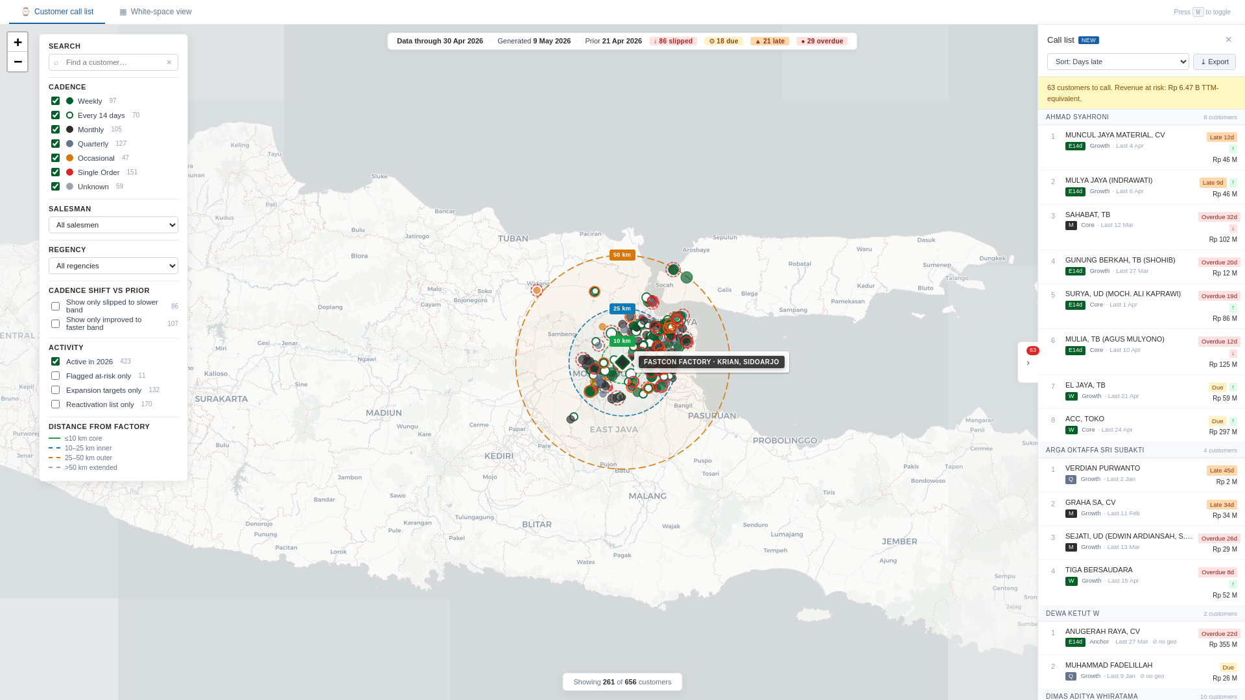Zoom out the map with minus button
This screenshot has width=1245, height=700.
coord(18,62)
